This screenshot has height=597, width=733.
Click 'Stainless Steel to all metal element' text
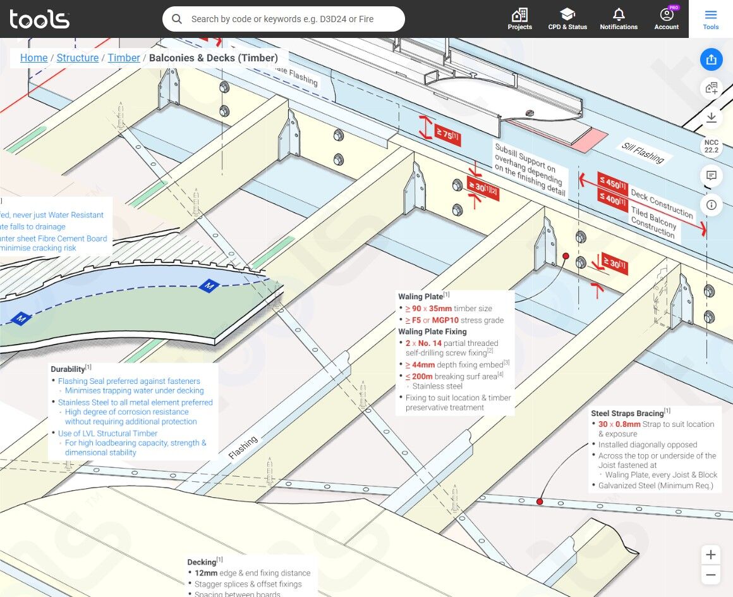point(135,402)
